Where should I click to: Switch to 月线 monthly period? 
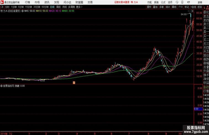64,7
